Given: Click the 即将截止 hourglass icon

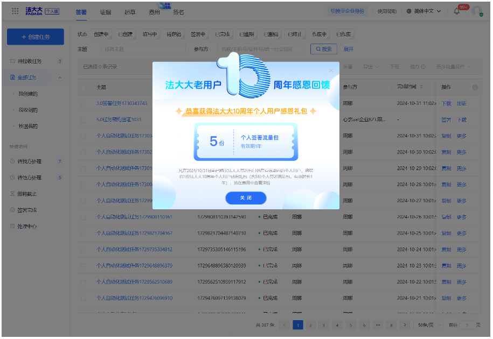Looking at the screenshot, I should tap(12, 194).
